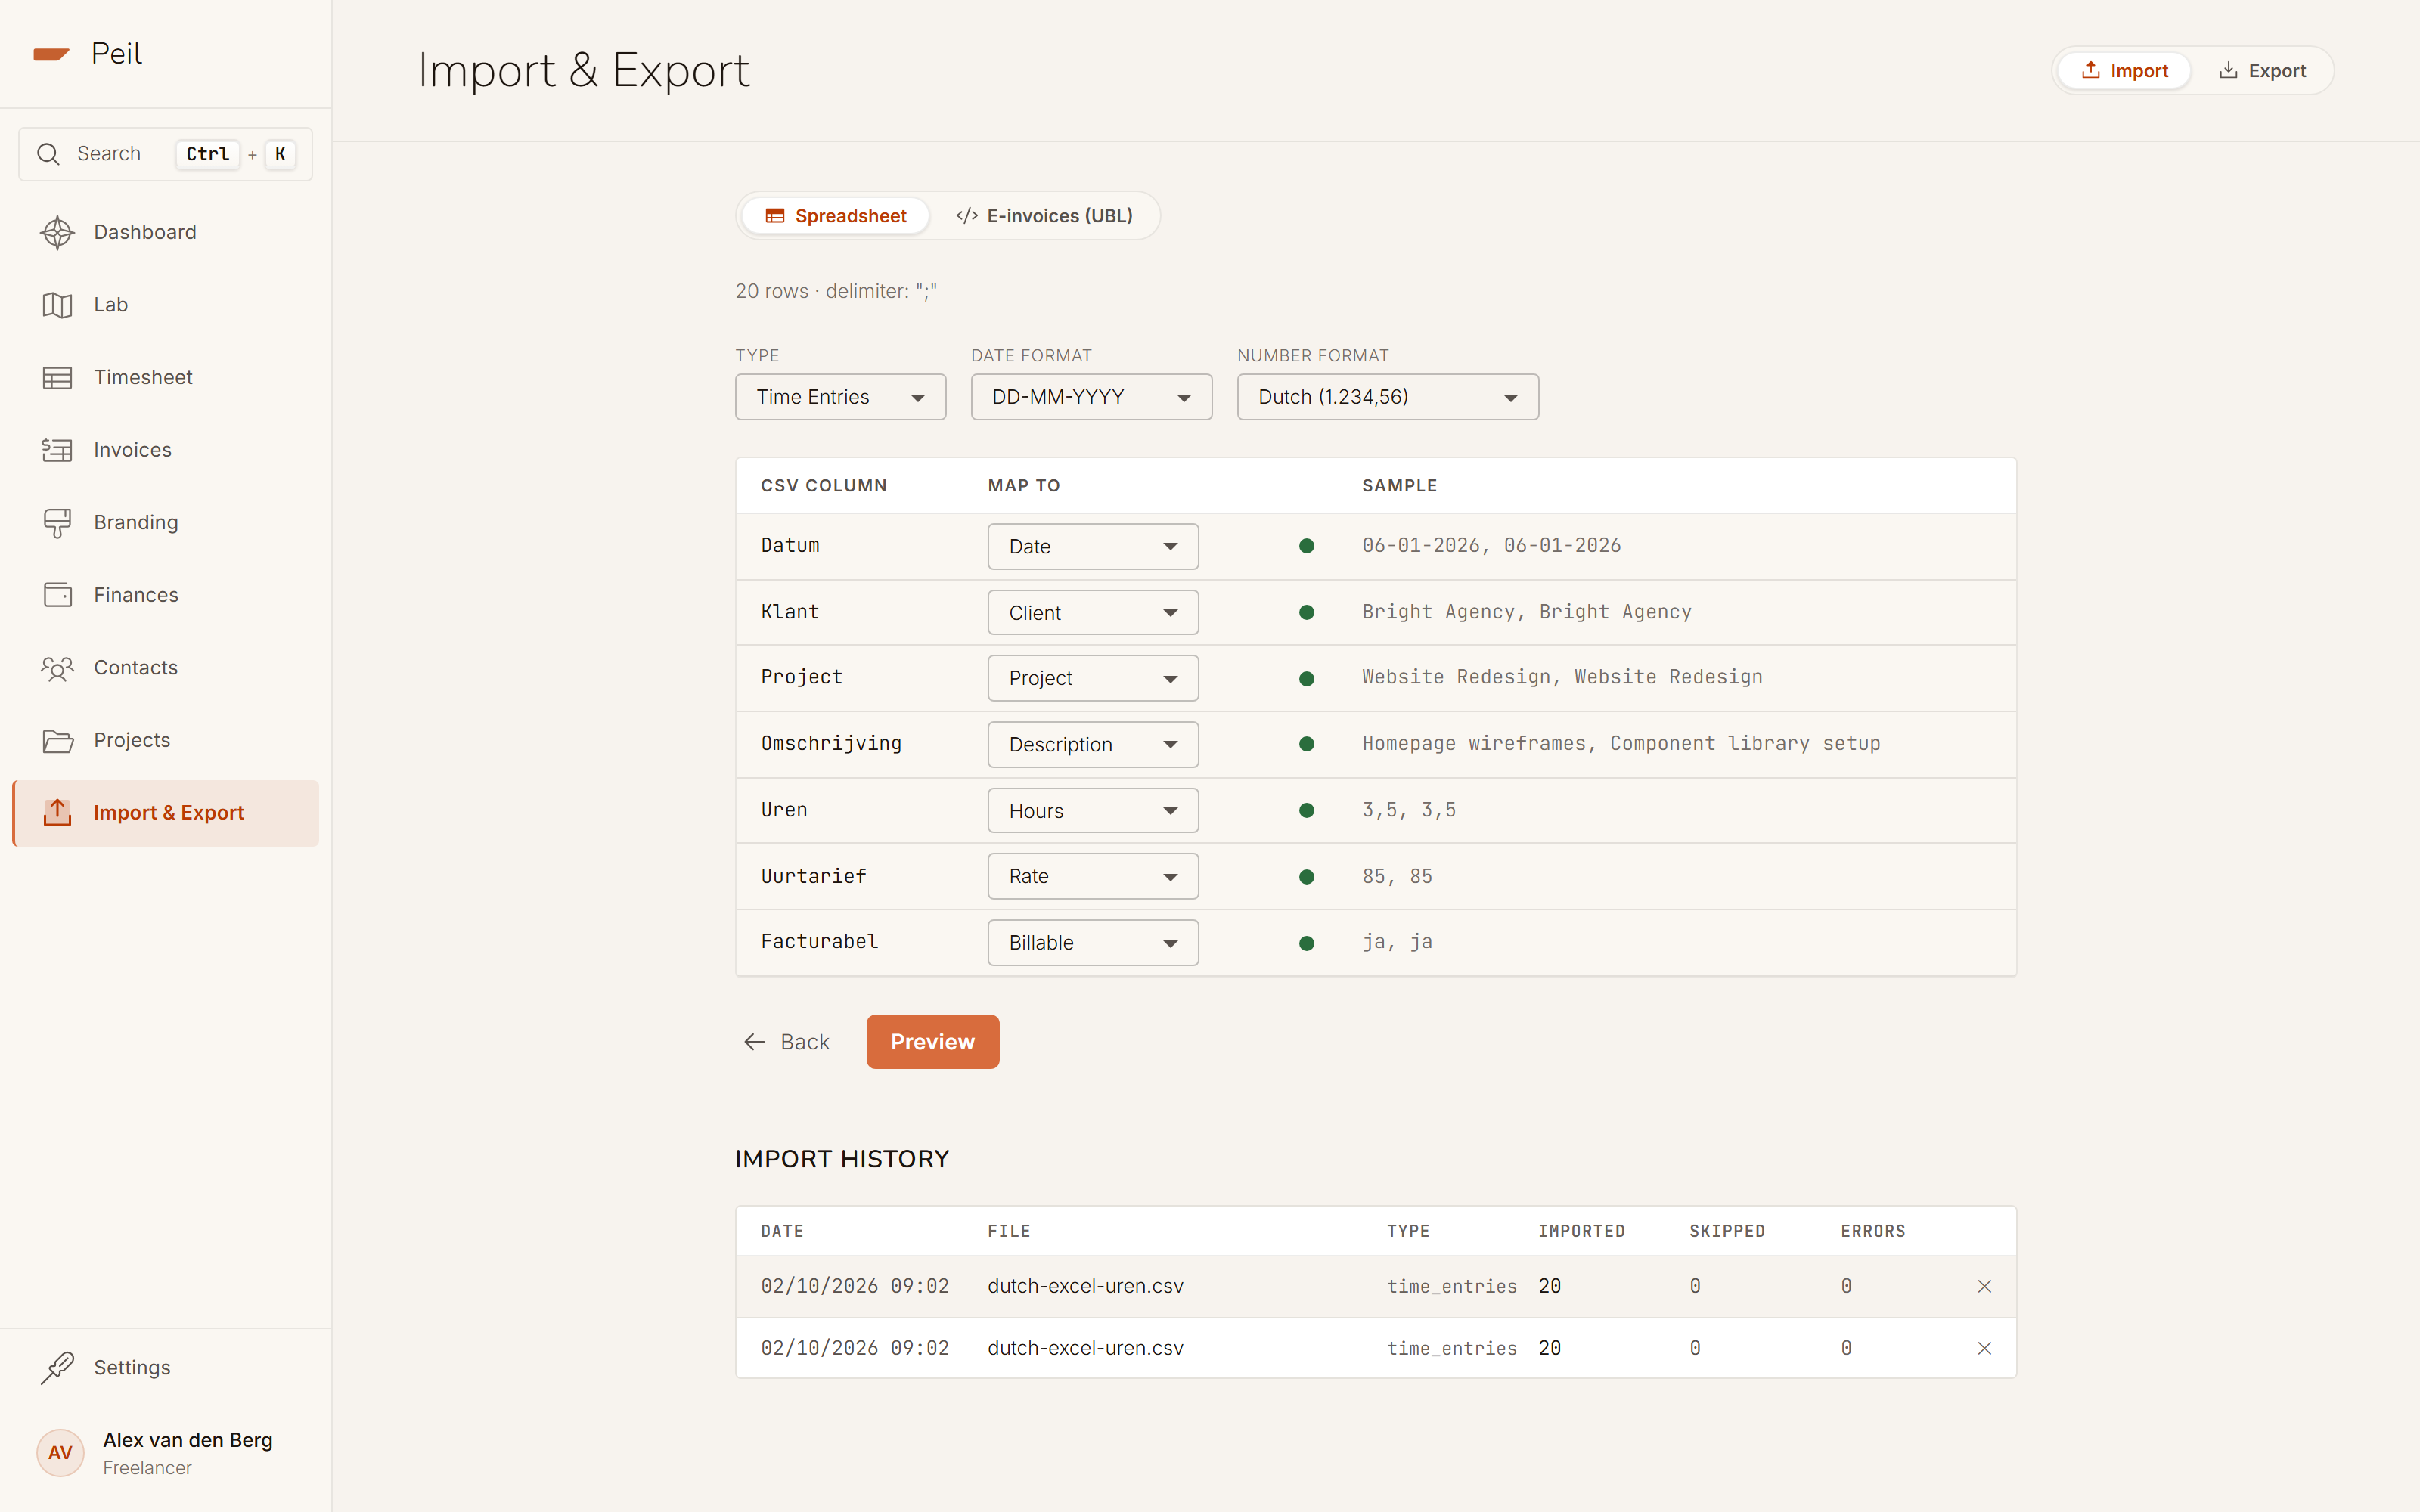Image resolution: width=2420 pixels, height=1512 pixels.
Task: Click the AV user avatar
Action: 60,1452
